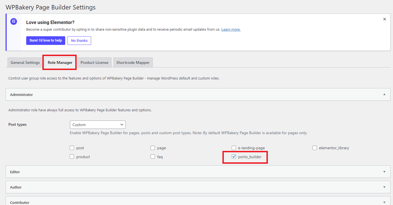Expand Author role with arrow icon

tap(384, 187)
